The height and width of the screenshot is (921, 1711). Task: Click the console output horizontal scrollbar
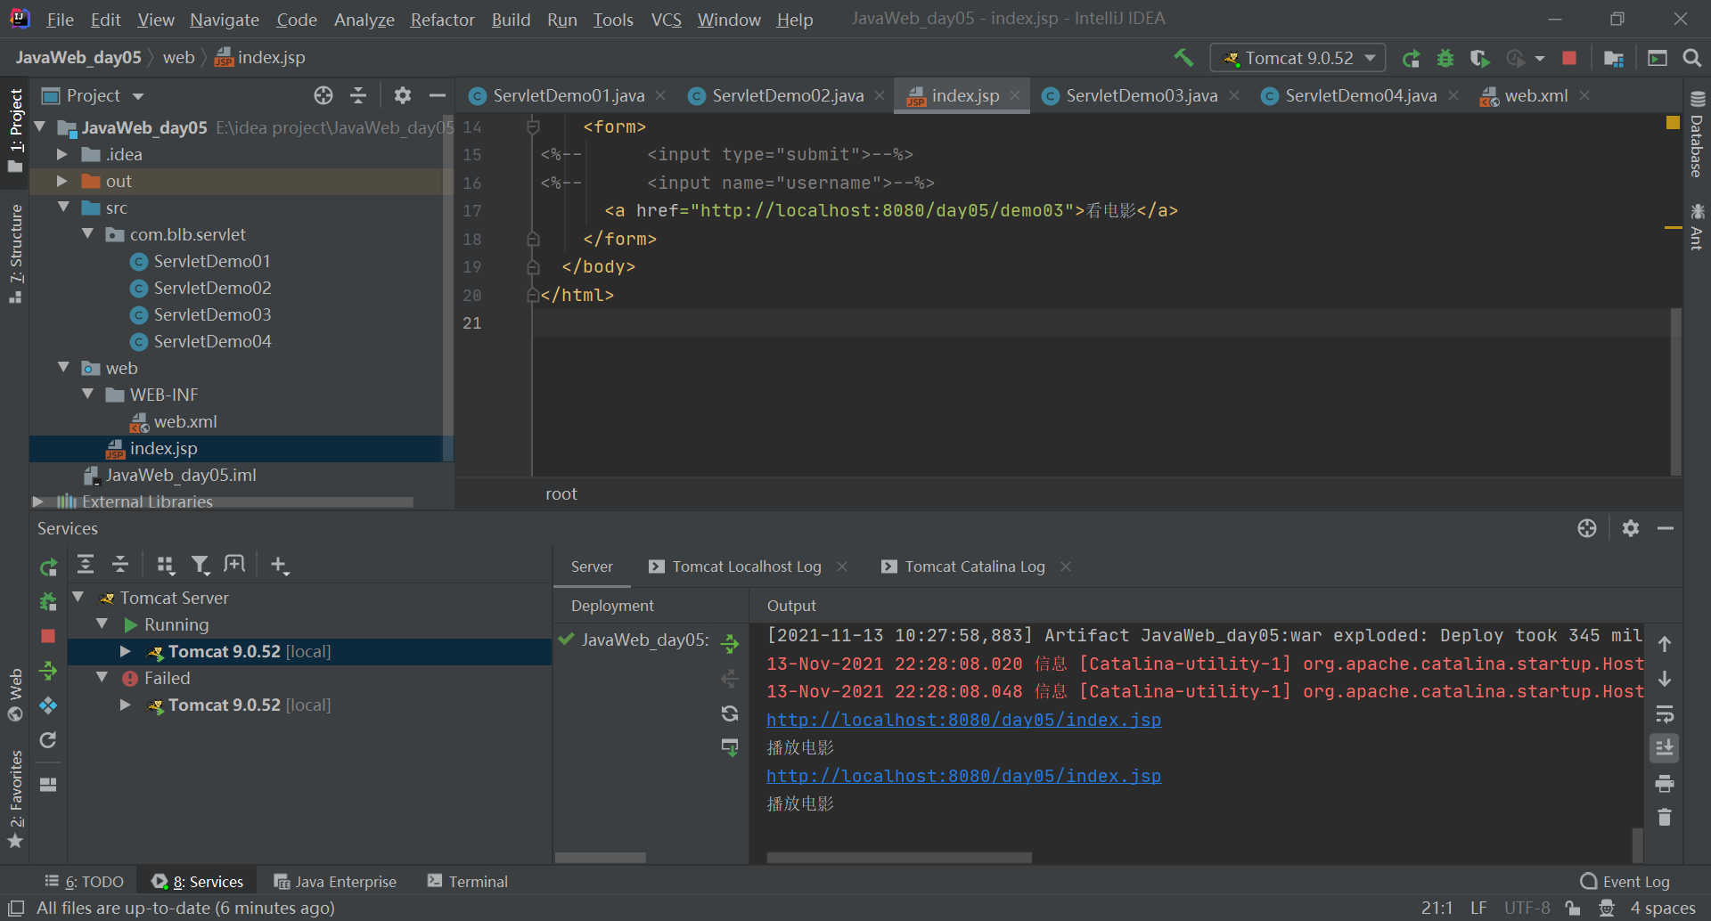tap(899, 857)
